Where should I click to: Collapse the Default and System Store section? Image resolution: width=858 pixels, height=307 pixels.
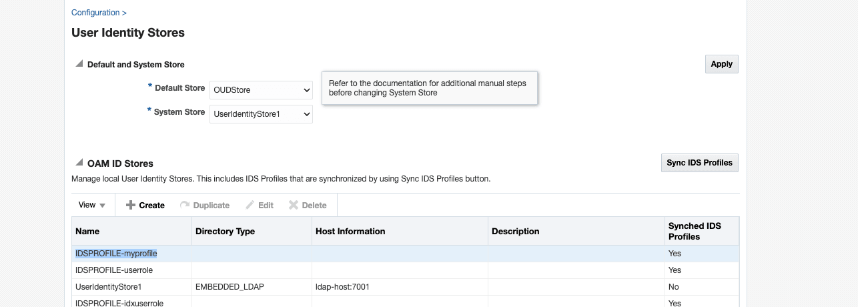[x=79, y=64]
